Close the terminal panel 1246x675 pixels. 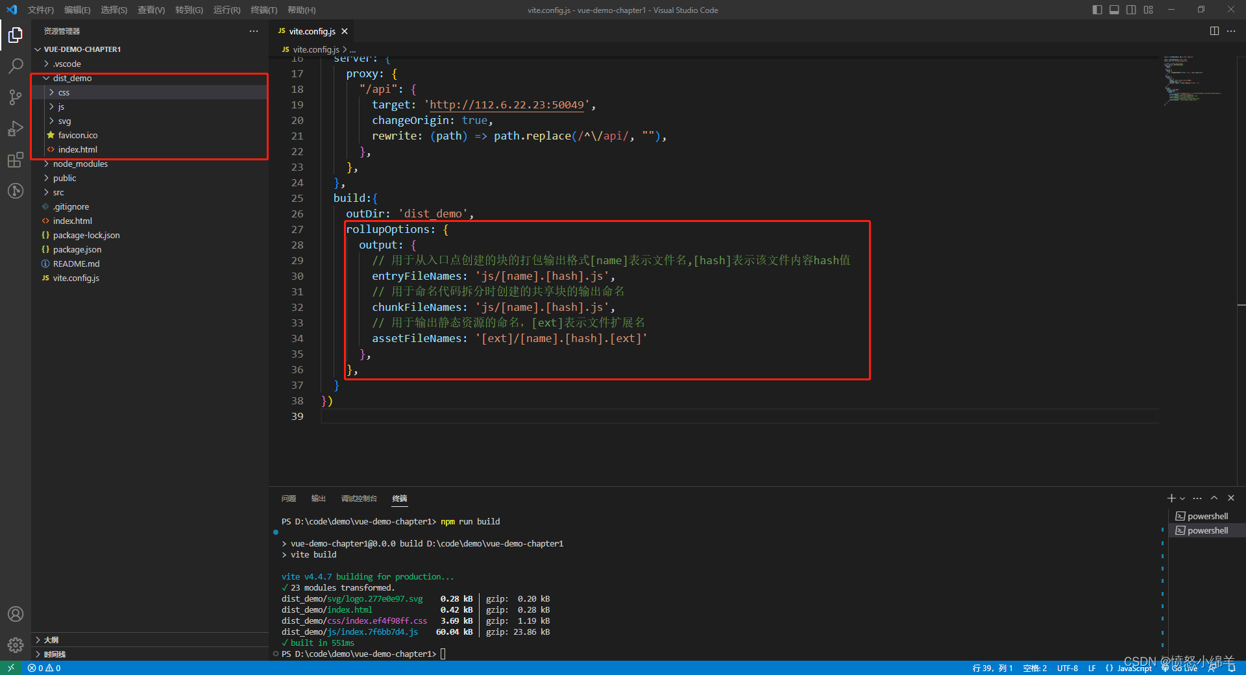click(x=1231, y=498)
